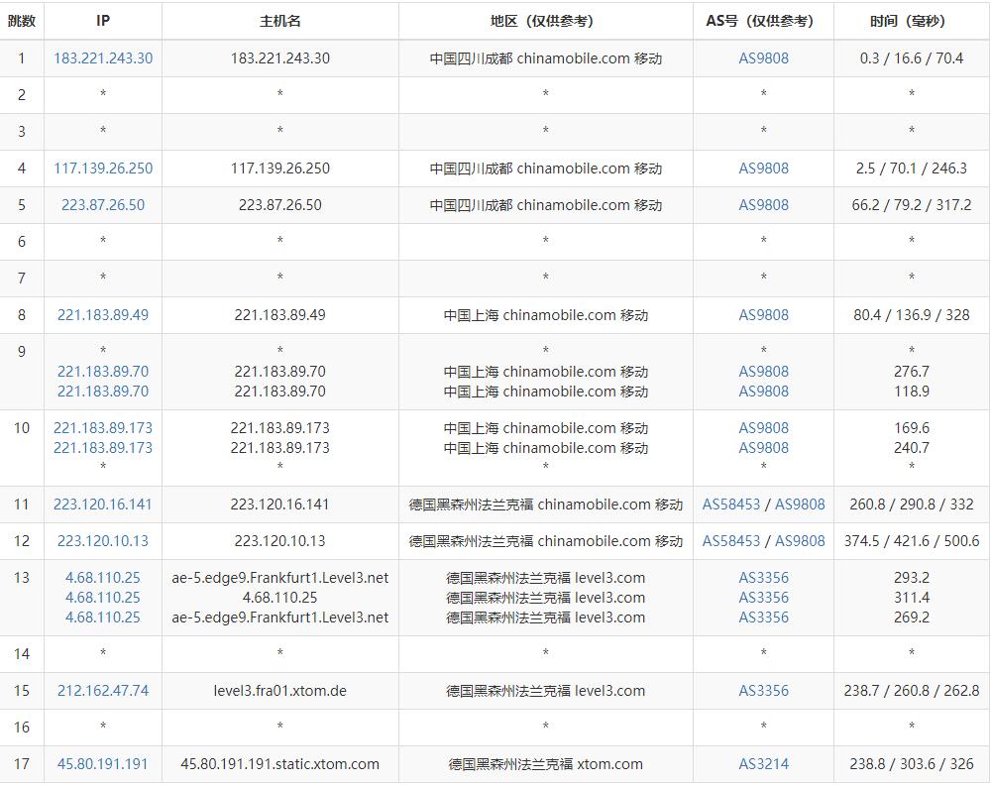Image resolution: width=991 pixels, height=786 pixels.
Task: Select hop 15 region cell 德国黑森州法兰克福 level3.com
Action: (x=545, y=691)
